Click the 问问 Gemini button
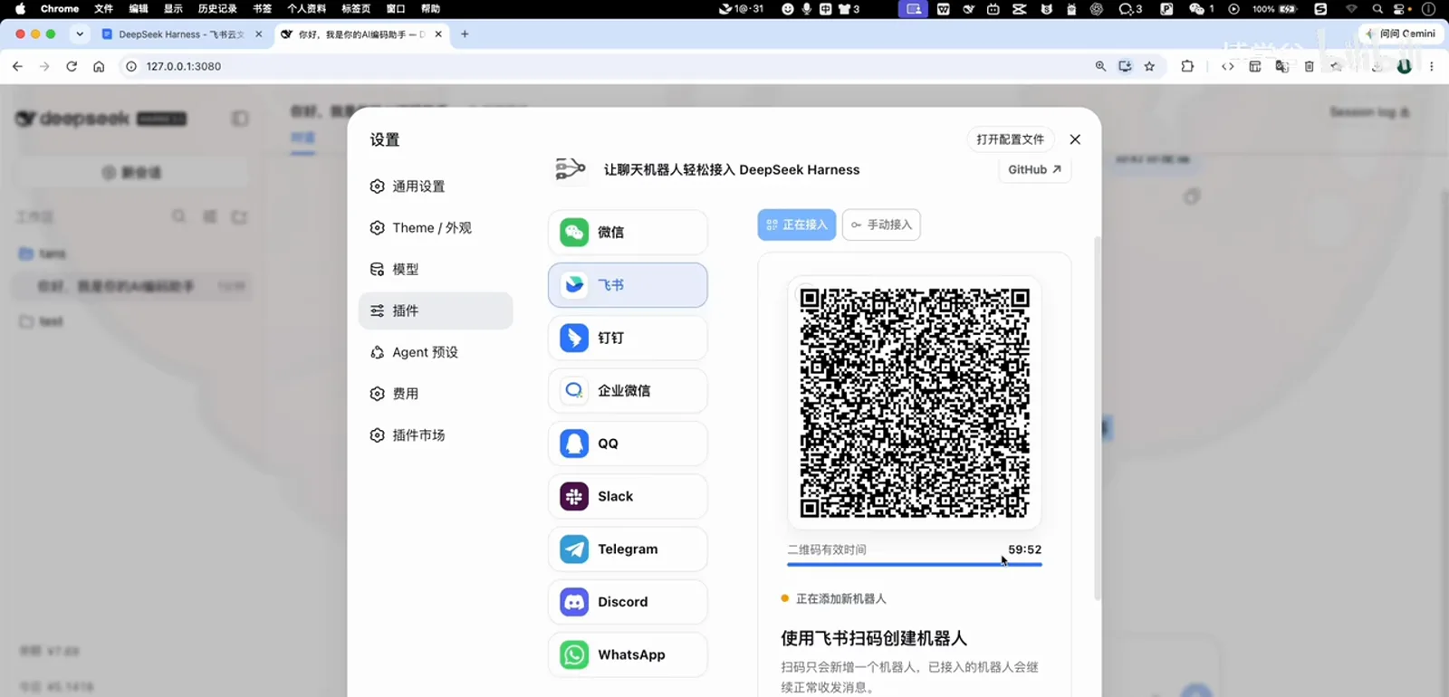The width and height of the screenshot is (1449, 697). (1401, 33)
